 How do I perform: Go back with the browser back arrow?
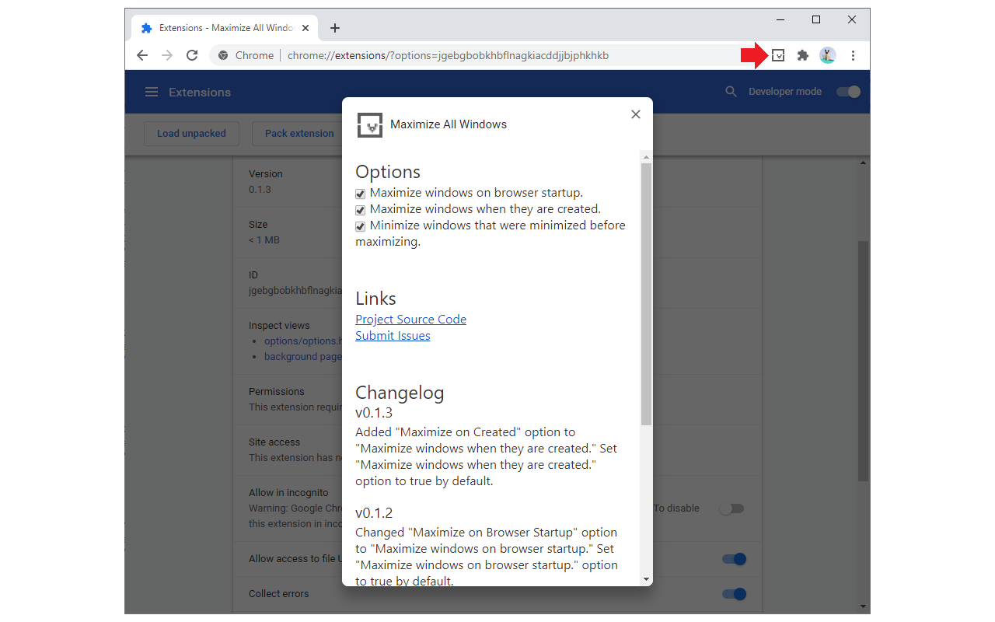pos(142,55)
